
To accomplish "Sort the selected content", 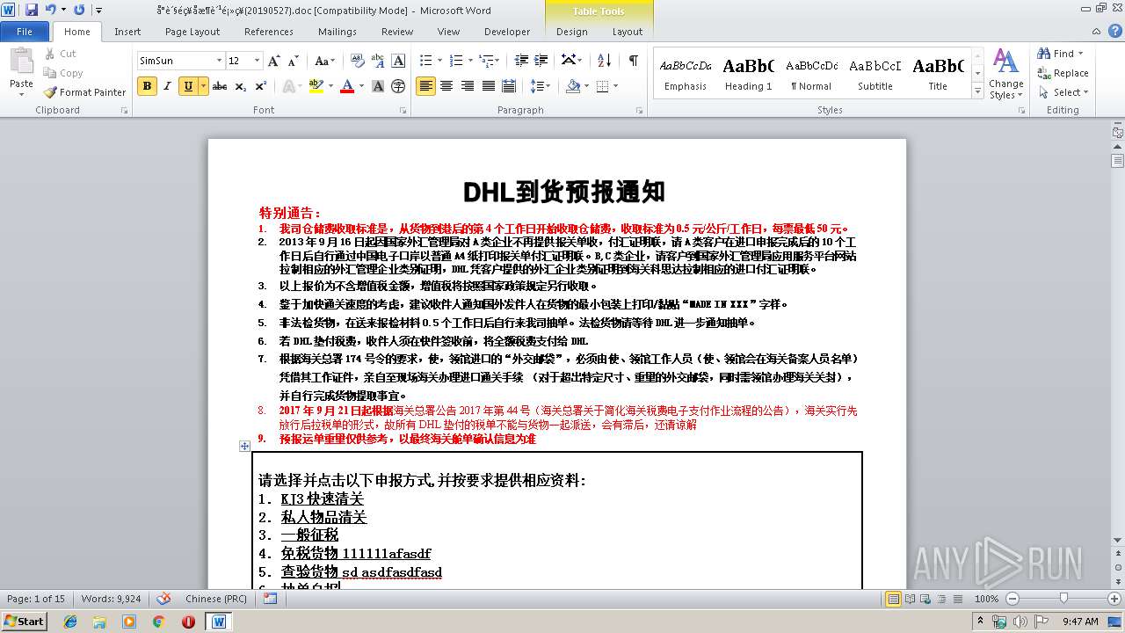I will tap(604, 61).
